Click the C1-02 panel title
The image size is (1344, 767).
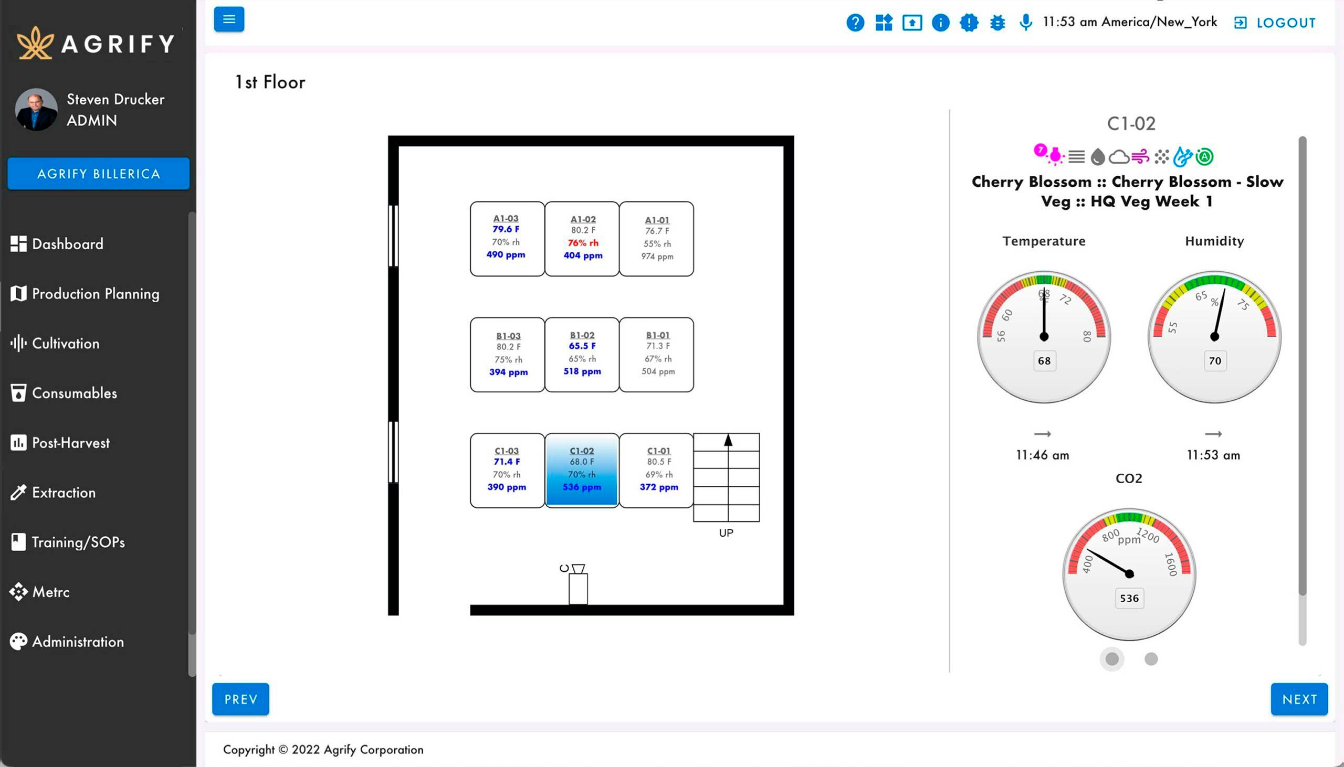(x=1131, y=123)
